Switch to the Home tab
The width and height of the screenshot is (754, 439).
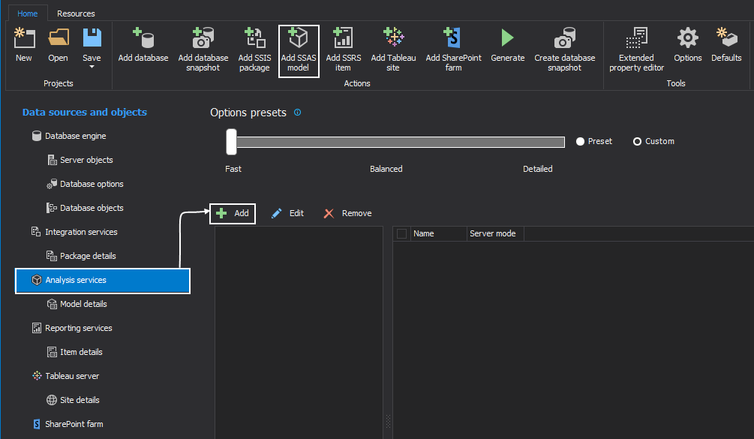click(x=28, y=14)
